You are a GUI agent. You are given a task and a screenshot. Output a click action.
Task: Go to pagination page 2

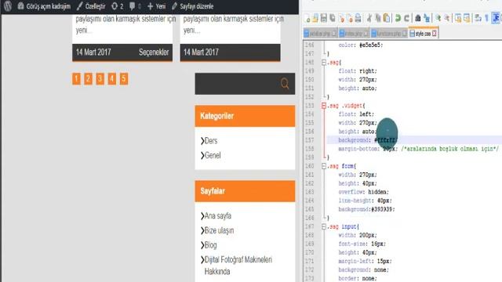click(x=88, y=78)
